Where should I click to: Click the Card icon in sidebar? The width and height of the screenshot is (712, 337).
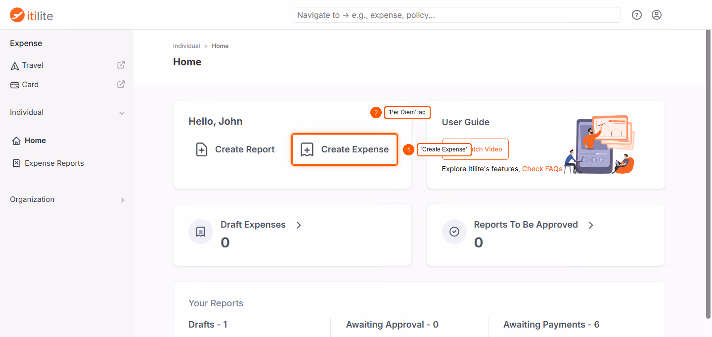coord(15,85)
